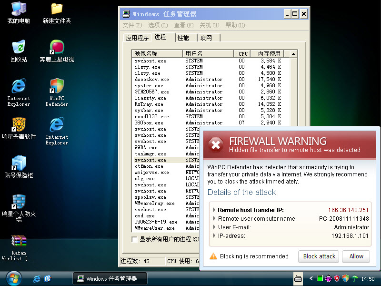This screenshot has width=381, height=286.
Task: Select syster.exe process row
Action: tap(211, 86)
